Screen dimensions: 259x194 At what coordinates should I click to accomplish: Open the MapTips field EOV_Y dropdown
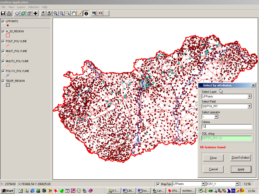click(237, 184)
